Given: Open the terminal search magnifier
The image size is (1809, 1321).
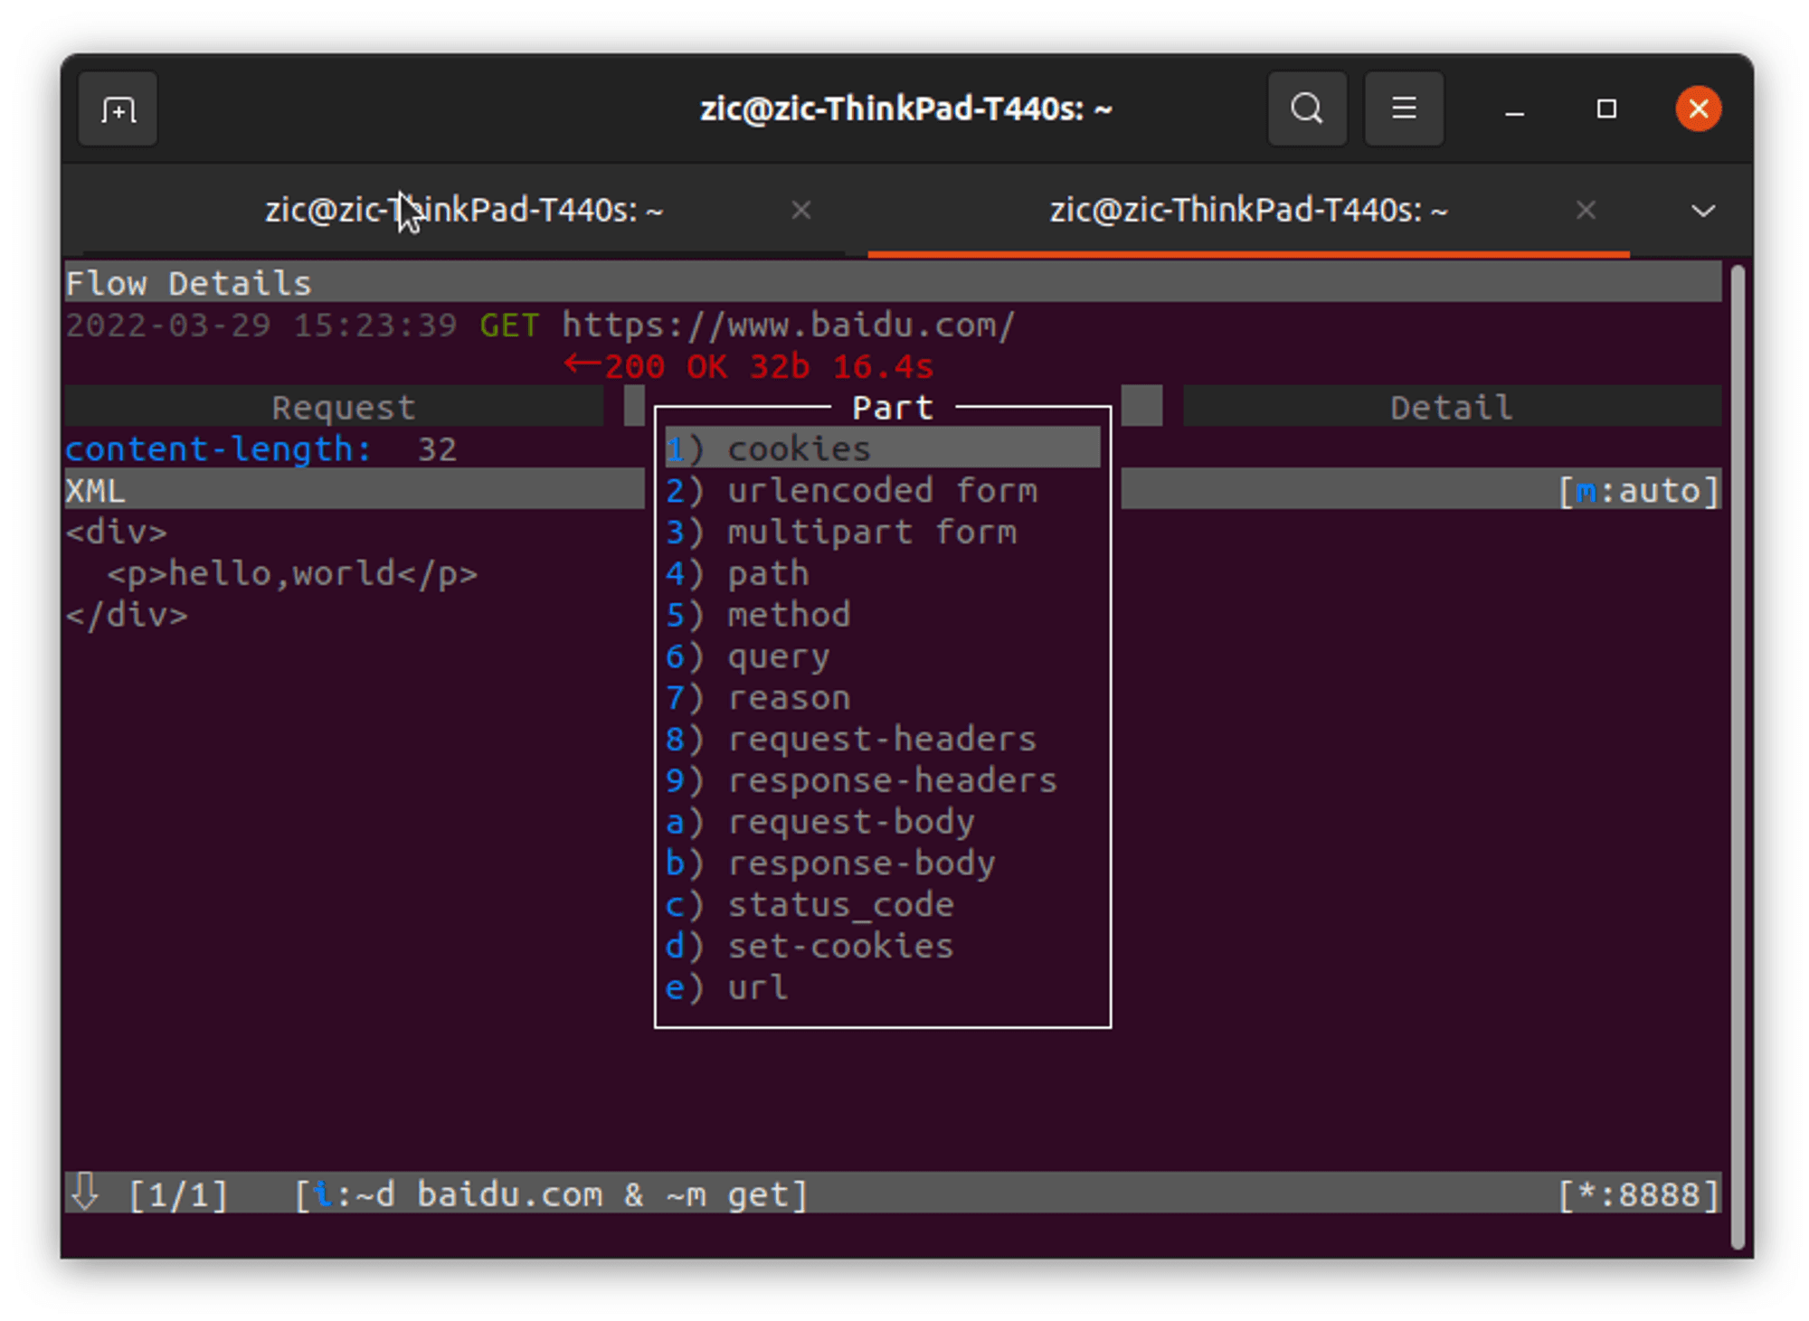Looking at the screenshot, I should (1307, 109).
